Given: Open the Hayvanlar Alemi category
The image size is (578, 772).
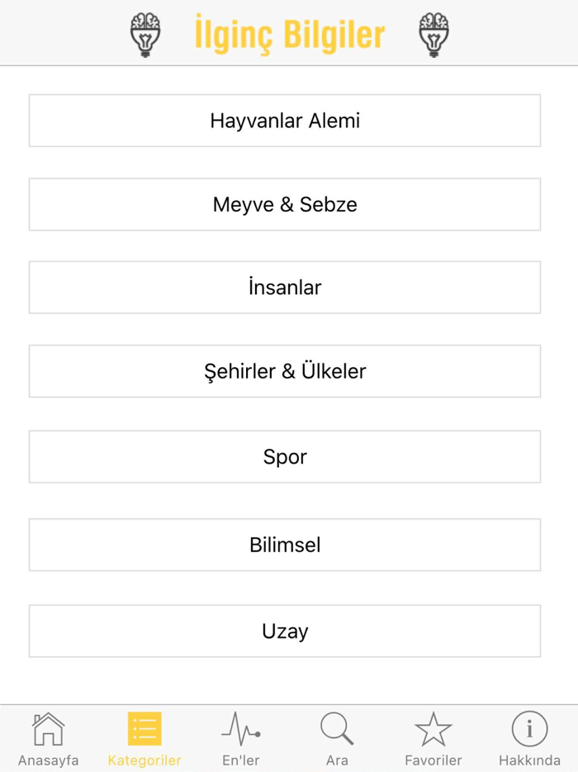Looking at the screenshot, I should point(285,121).
